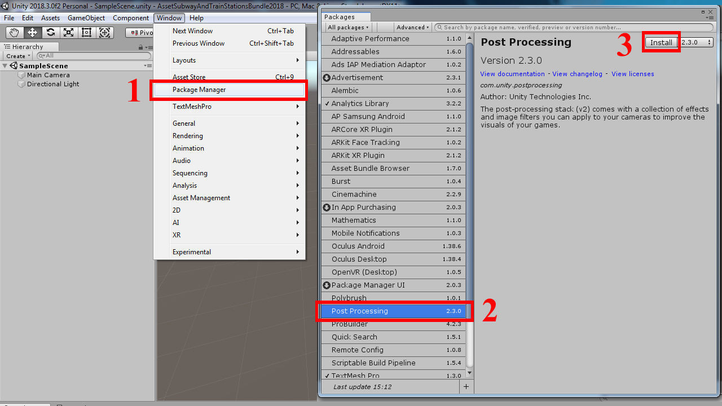Open the View licenses link

(x=633, y=74)
